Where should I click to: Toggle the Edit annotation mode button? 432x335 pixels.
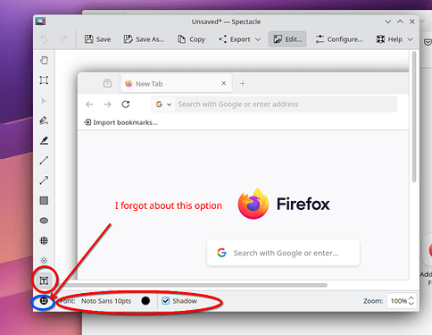287,39
